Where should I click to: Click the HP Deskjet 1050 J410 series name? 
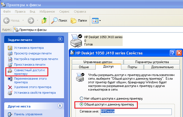[x=103, y=37]
